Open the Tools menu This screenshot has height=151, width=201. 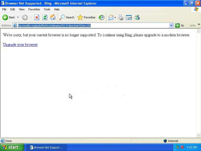47,9
